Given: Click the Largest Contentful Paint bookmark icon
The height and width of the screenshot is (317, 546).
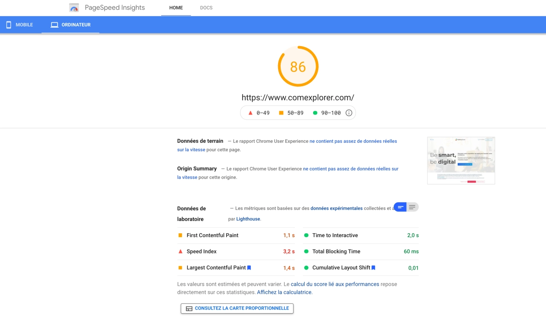Looking at the screenshot, I should (249, 268).
